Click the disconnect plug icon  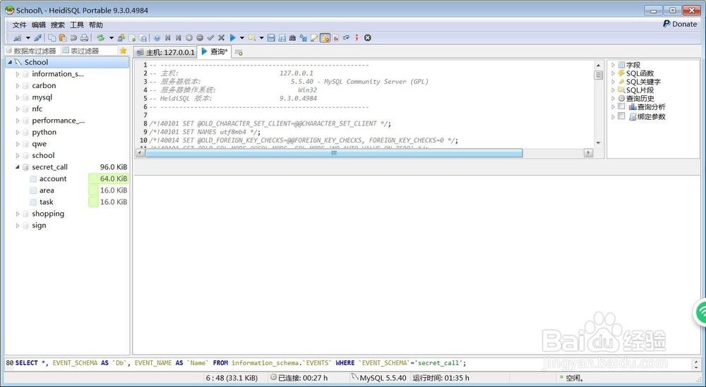[x=38, y=38]
